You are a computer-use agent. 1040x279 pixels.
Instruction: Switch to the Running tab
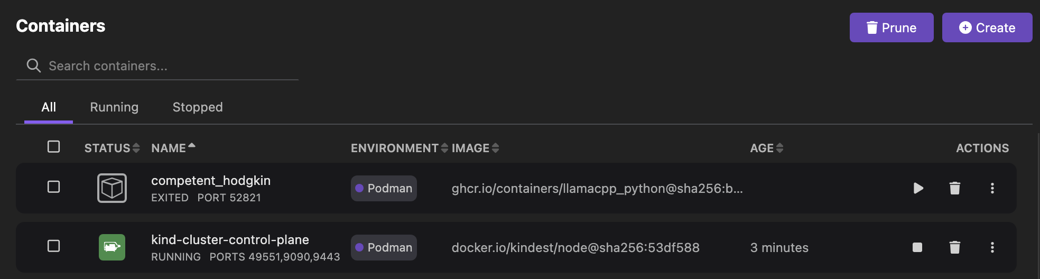(x=114, y=107)
